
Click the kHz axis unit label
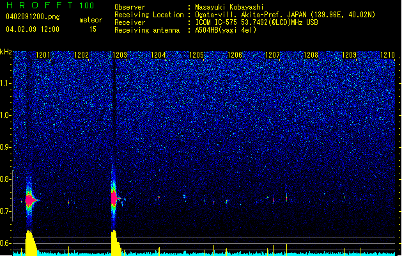tap(6, 52)
